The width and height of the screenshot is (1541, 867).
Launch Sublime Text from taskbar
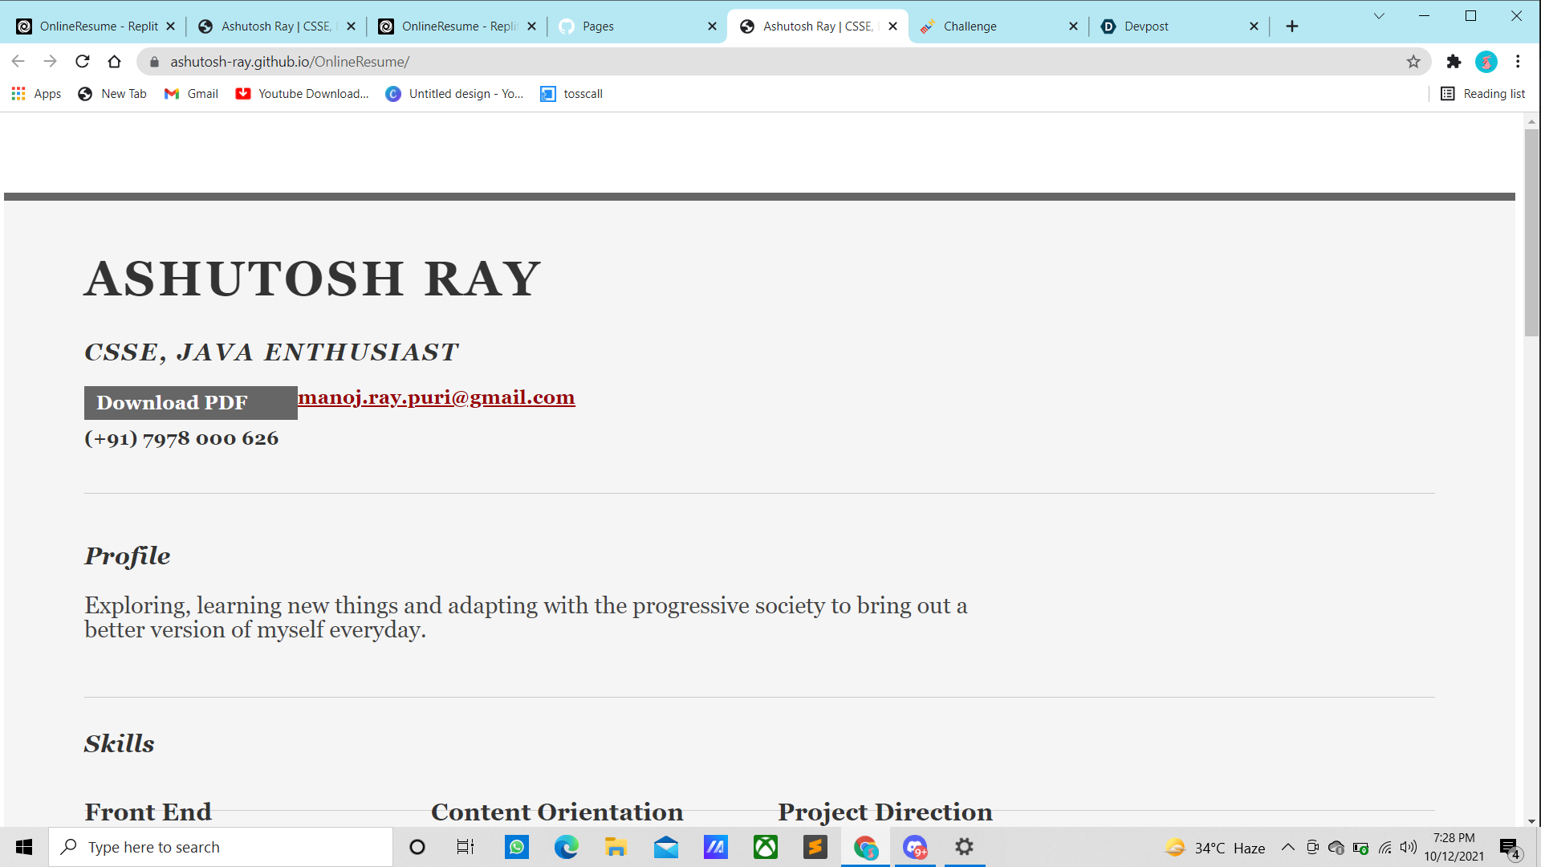tap(815, 847)
